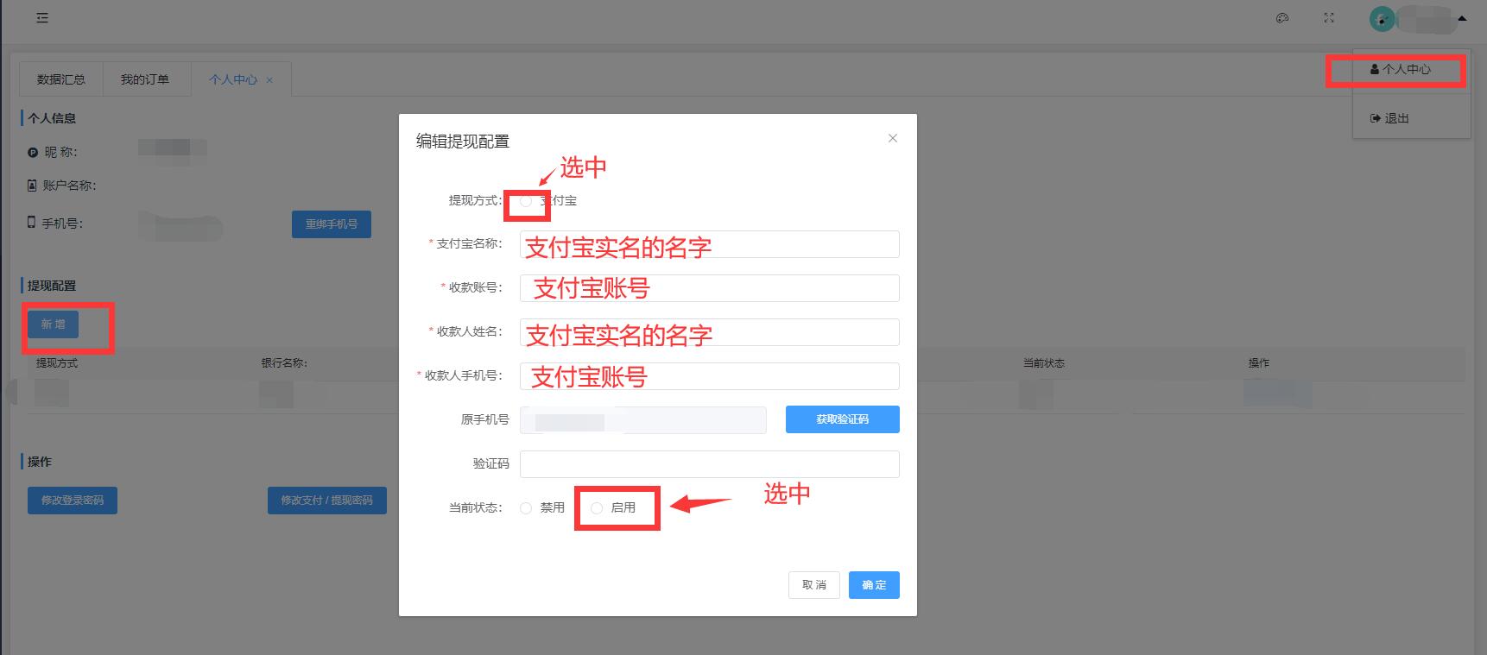
Task: Open the theme palette icon
Action: pyautogui.click(x=1282, y=18)
